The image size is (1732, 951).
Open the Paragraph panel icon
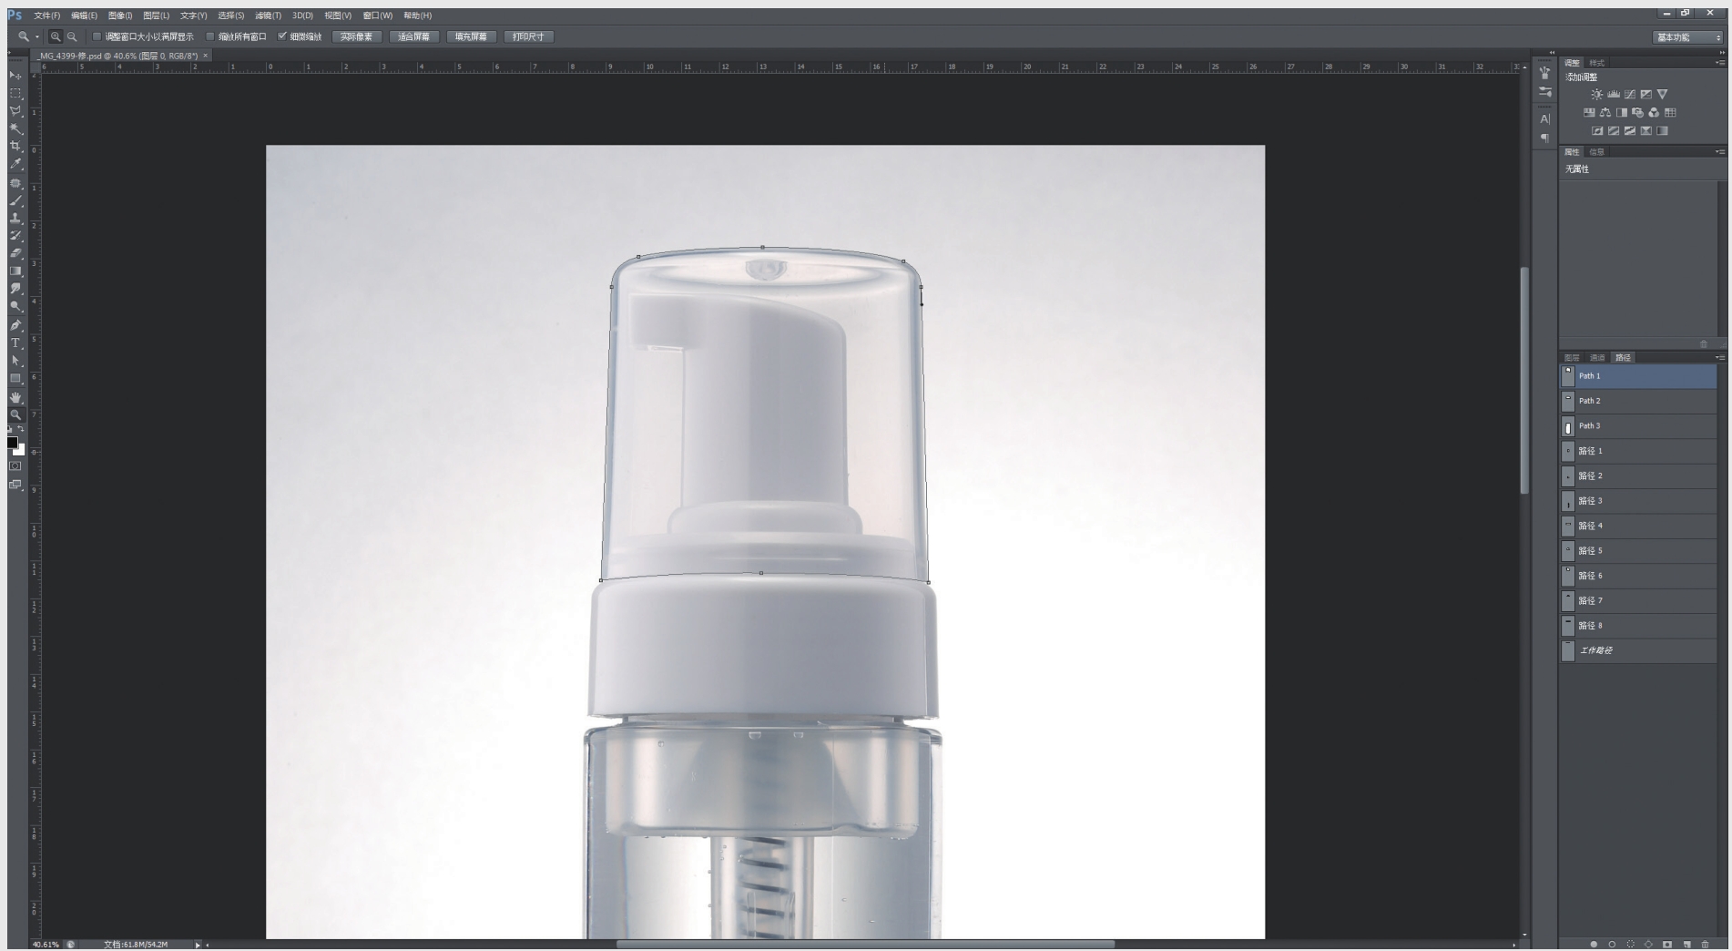1545,138
